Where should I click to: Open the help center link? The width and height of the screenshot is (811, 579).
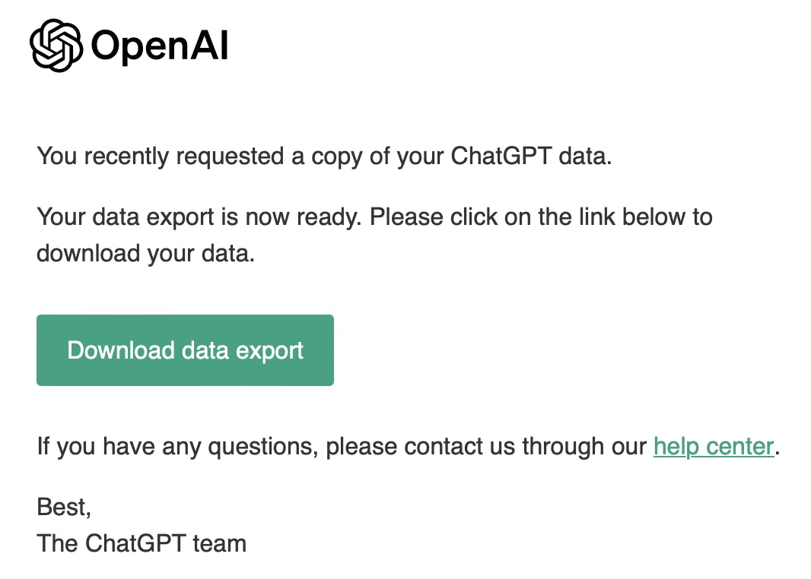pyautogui.click(x=714, y=447)
